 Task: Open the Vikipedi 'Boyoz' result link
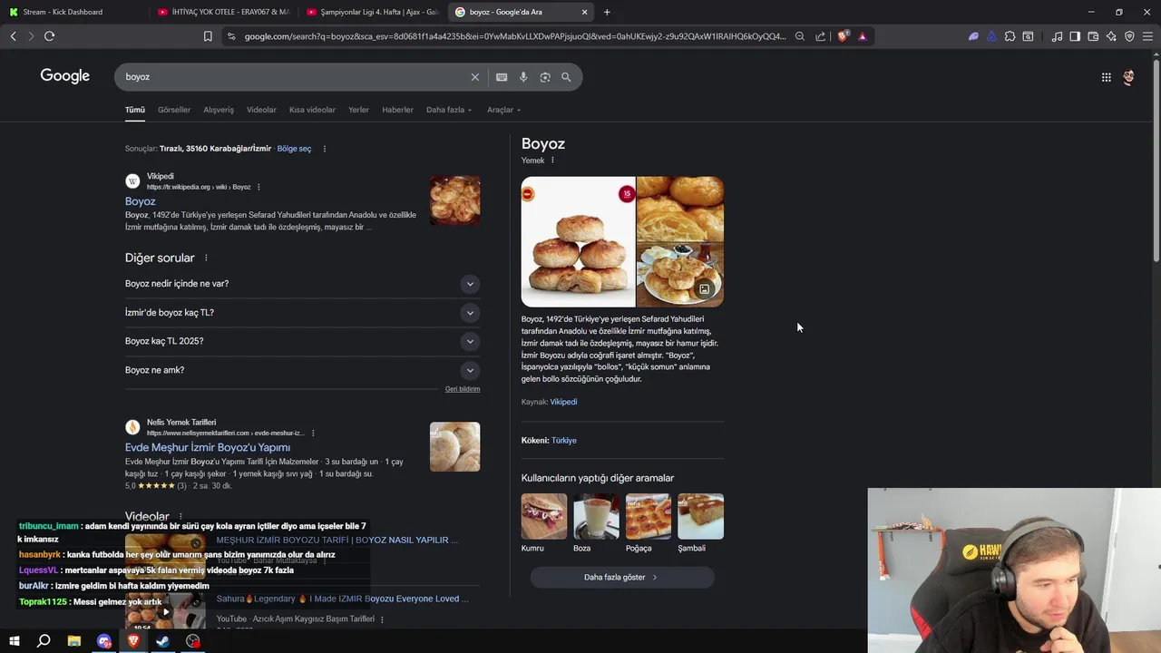point(140,201)
